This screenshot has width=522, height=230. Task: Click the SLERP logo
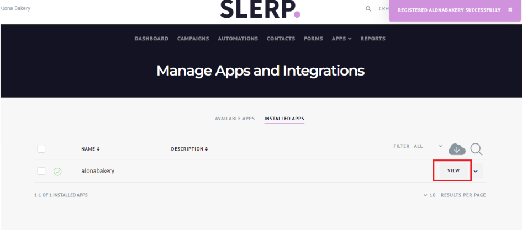260,9
